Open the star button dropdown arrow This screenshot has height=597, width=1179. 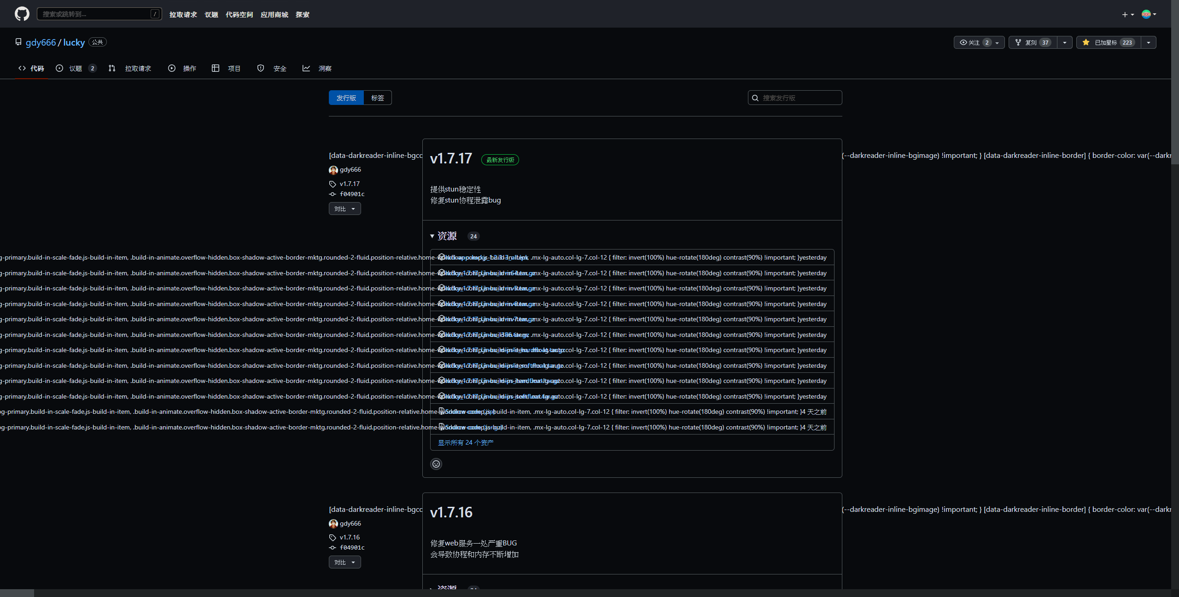tap(1148, 42)
